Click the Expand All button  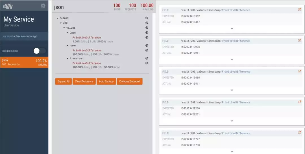click(x=64, y=81)
